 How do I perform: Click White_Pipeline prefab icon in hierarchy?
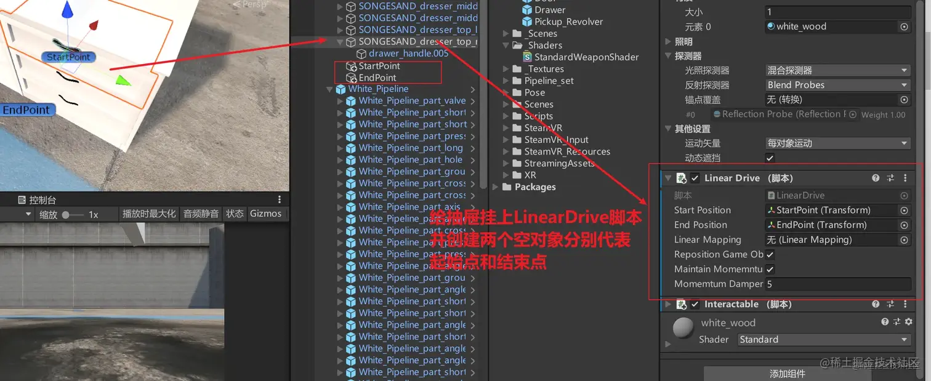tap(341, 89)
